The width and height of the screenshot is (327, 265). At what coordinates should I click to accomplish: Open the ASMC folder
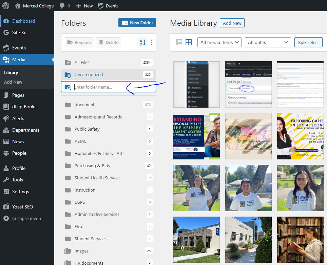point(109,141)
